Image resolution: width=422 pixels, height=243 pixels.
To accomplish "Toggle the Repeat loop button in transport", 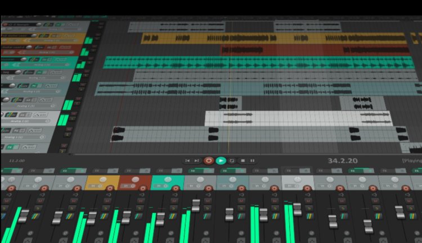I will tap(232, 161).
